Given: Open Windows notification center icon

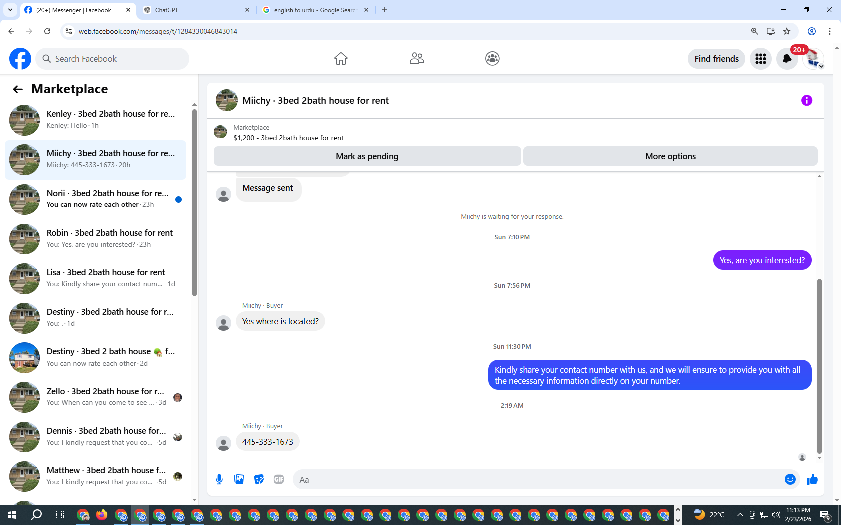Looking at the screenshot, I should [826, 515].
